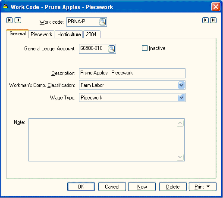The height and width of the screenshot is (198, 223).
Task: Create a New work code
Action: click(142, 186)
